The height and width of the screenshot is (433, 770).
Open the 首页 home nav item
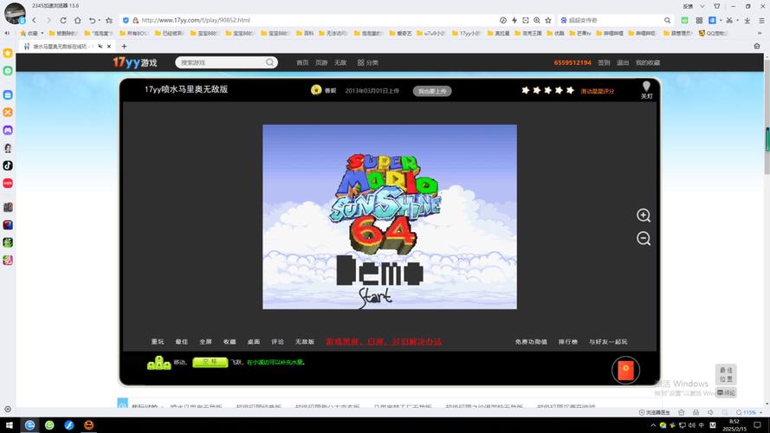(302, 62)
